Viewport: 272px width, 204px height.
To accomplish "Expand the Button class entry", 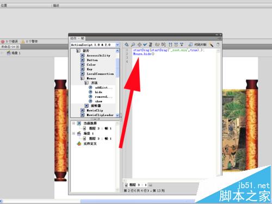I will pyautogui.click(x=82, y=60).
